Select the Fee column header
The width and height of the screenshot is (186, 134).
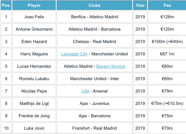point(167,5)
